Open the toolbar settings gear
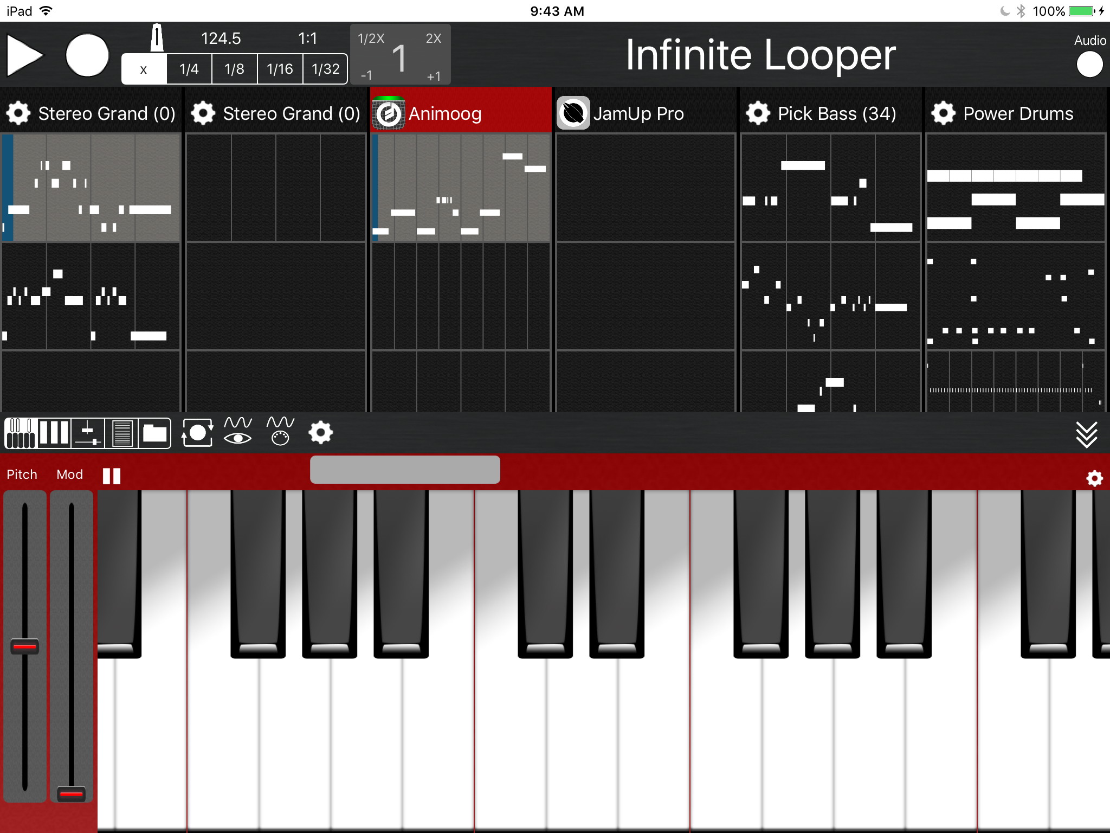 click(x=320, y=433)
